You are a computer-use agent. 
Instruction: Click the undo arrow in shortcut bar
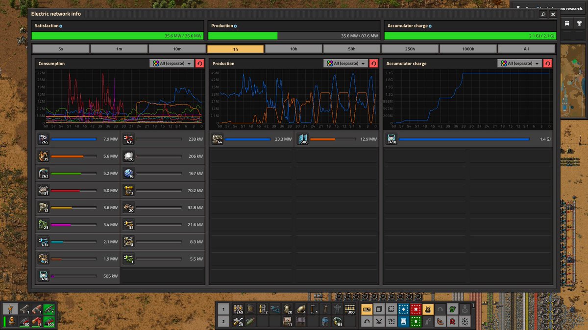[x=367, y=321]
